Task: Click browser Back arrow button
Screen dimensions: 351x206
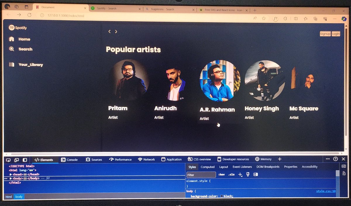Action: pyautogui.click(x=9, y=15)
